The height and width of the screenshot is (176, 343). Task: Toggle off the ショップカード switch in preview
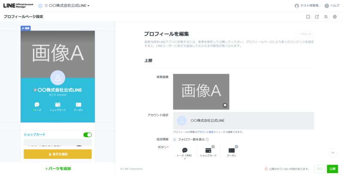(87, 135)
